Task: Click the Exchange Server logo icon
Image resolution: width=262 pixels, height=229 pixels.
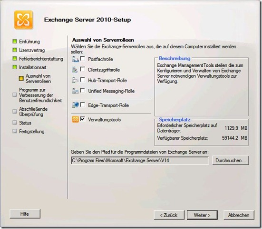Action: tap(24, 20)
